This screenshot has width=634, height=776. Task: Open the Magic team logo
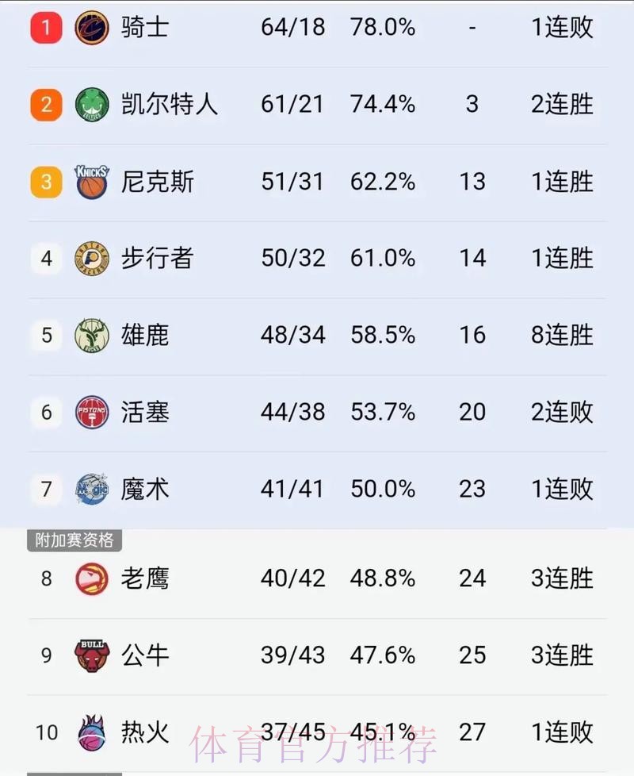pyautogui.click(x=93, y=490)
